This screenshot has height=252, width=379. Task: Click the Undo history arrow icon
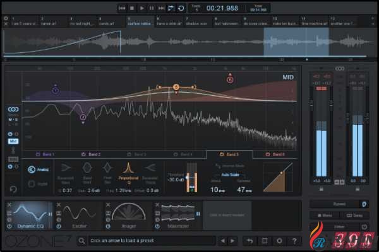[249, 241]
